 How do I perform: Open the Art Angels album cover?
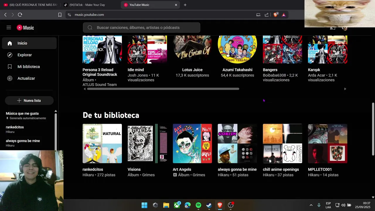click(x=192, y=144)
